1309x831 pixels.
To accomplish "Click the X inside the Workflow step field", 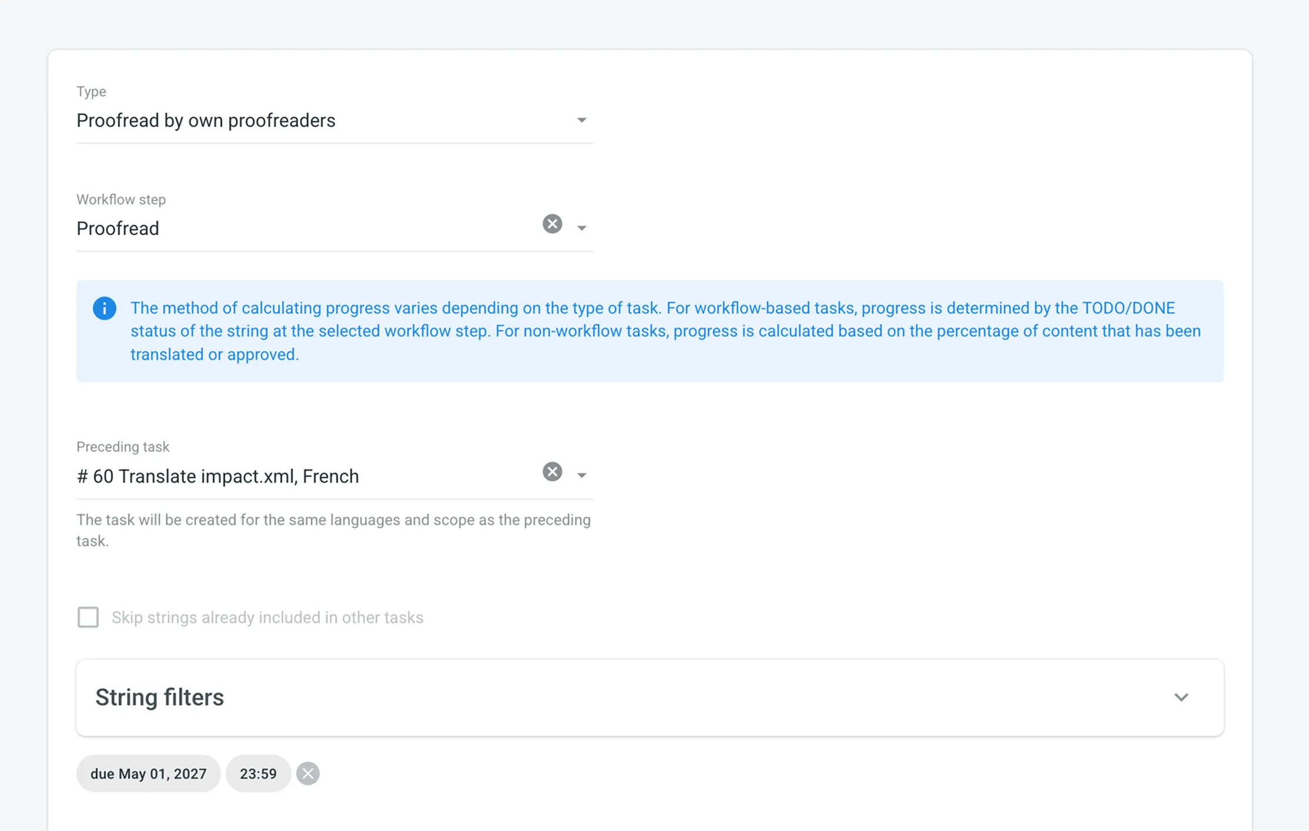I will (x=551, y=224).
